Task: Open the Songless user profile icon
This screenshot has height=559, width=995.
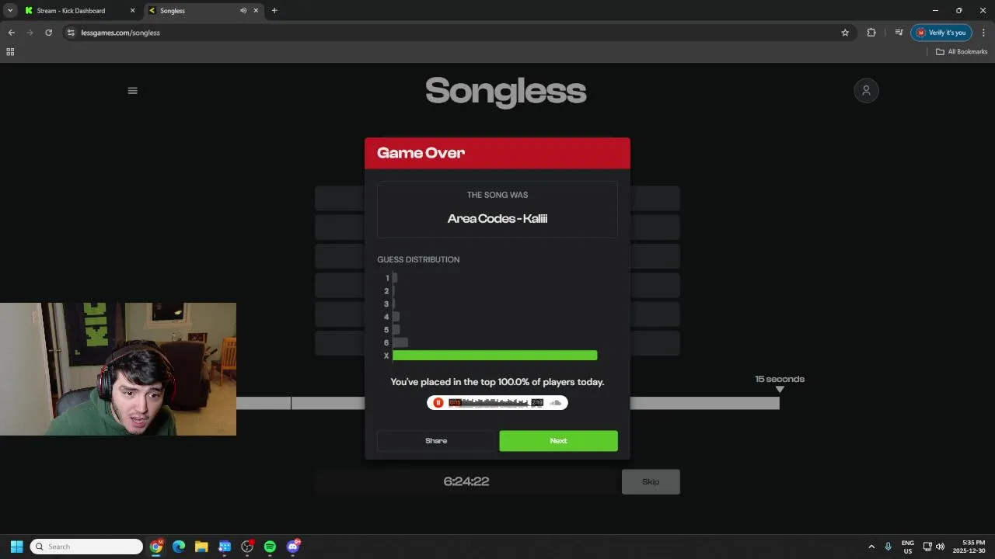Action: (x=866, y=91)
